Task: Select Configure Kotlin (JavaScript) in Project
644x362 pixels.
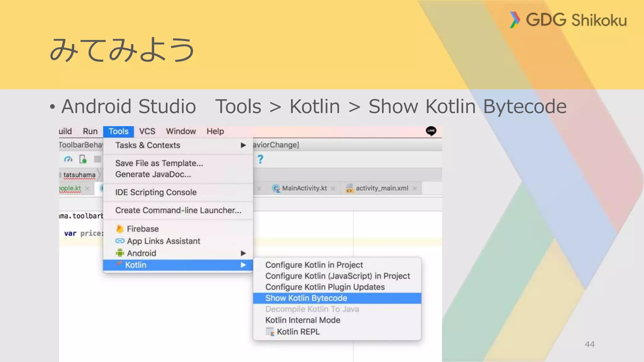Action: tap(337, 276)
